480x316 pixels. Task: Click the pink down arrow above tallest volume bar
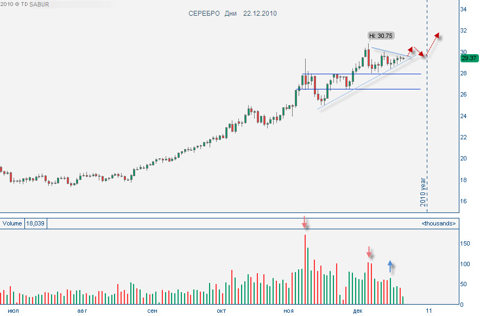point(304,222)
